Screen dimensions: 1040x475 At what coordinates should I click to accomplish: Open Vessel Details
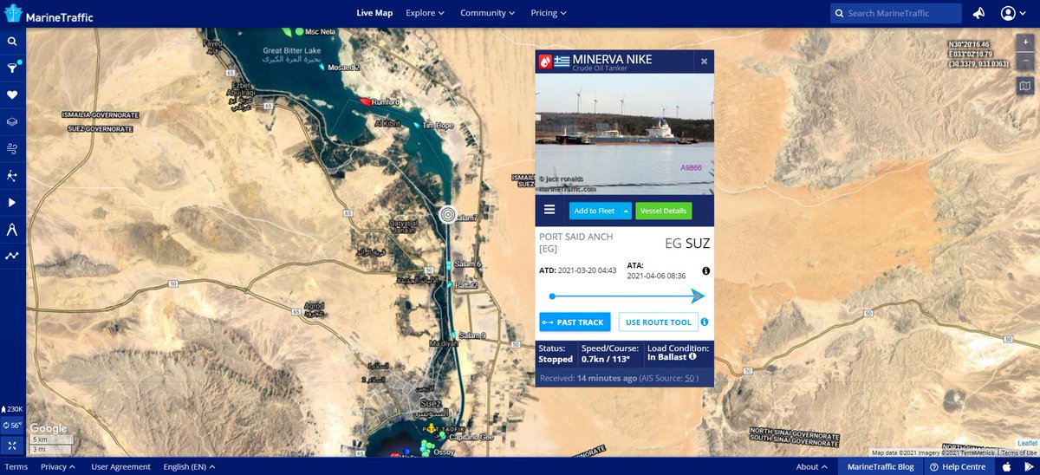click(x=664, y=211)
